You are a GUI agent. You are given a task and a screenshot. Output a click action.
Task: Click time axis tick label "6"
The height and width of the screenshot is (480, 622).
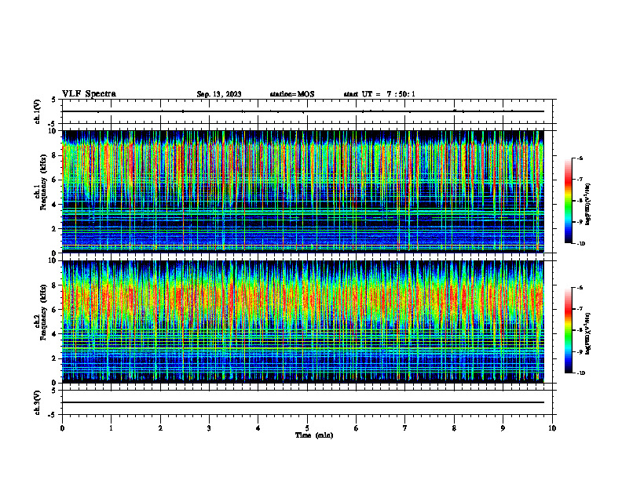coord(357,428)
